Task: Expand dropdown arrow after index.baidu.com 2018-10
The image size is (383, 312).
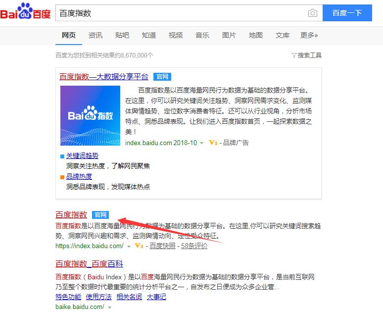Action: pos(202,143)
